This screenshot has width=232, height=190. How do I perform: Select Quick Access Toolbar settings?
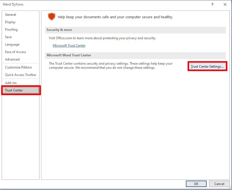pyautogui.click(x=18, y=75)
